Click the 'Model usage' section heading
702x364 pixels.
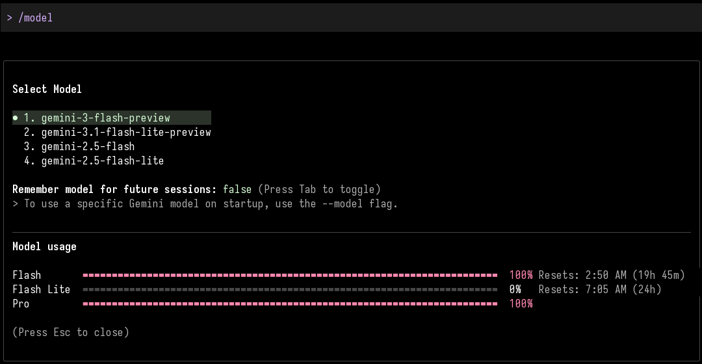tap(44, 247)
